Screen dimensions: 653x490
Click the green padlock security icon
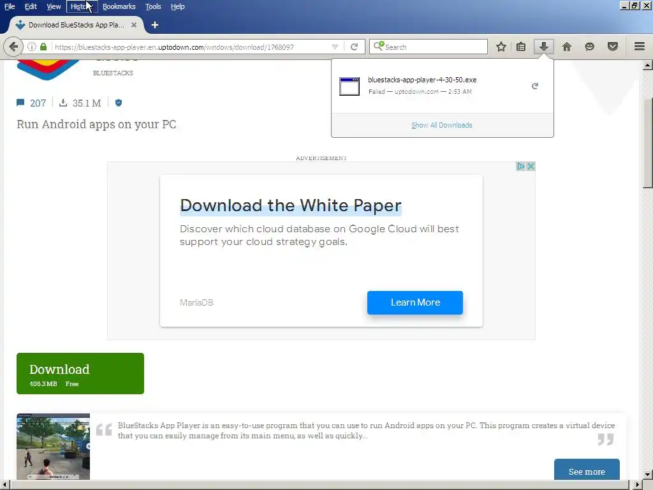(43, 47)
